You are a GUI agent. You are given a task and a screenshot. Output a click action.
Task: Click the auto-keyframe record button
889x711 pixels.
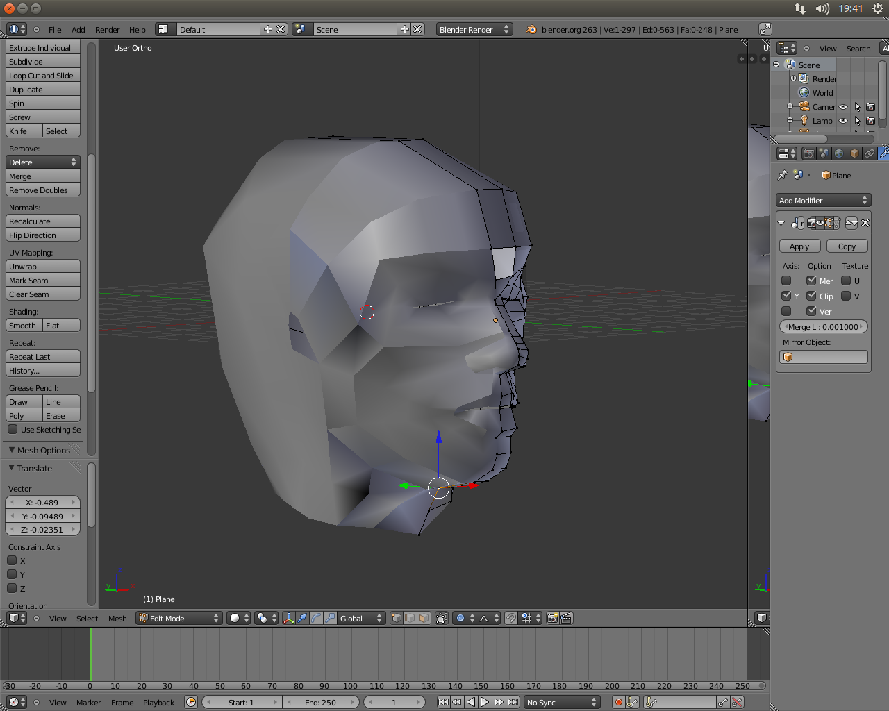[618, 702]
